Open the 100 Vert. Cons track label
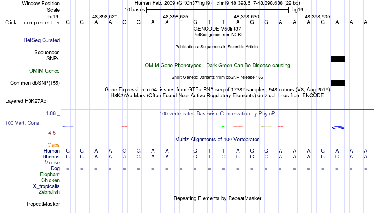Viewport: 374px width, 213px height. (x=22, y=123)
